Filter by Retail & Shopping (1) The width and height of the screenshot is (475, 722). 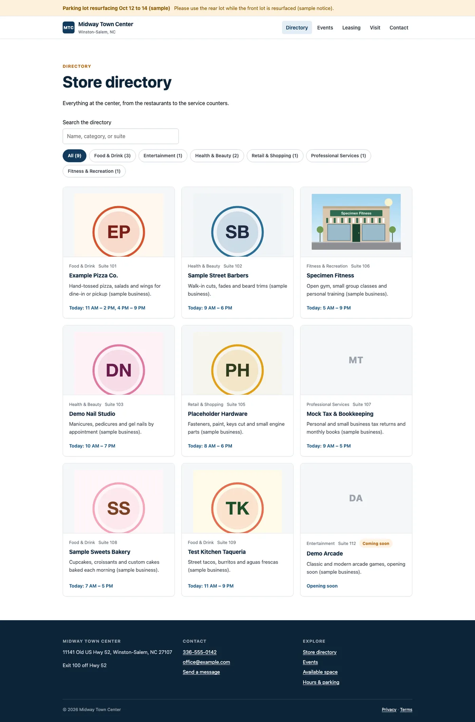[x=275, y=156]
